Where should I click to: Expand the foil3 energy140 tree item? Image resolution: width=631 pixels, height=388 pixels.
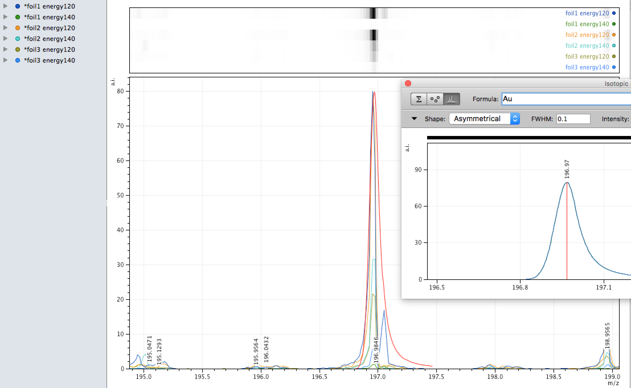(x=5, y=60)
